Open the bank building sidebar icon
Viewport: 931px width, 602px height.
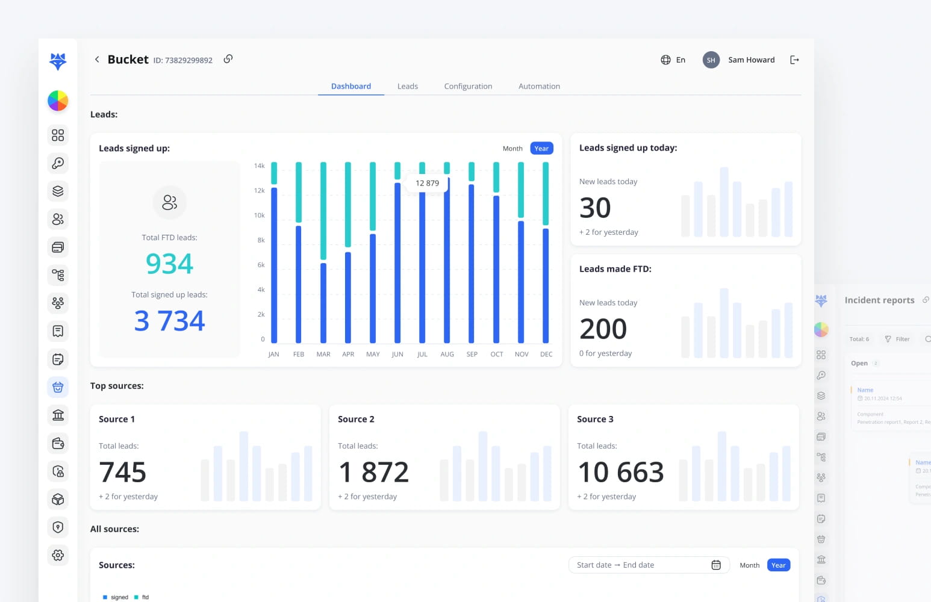click(58, 415)
